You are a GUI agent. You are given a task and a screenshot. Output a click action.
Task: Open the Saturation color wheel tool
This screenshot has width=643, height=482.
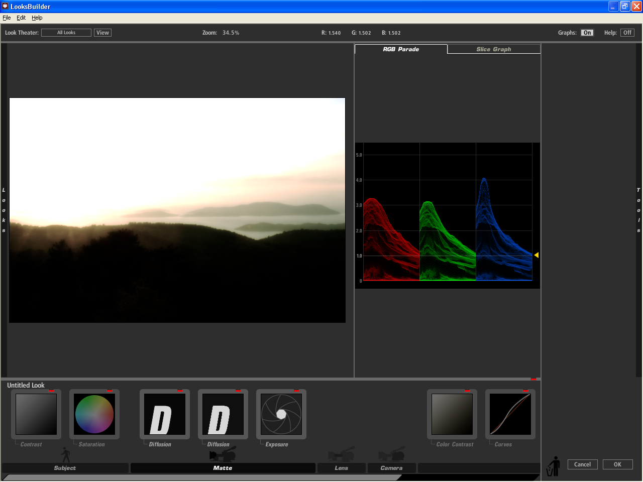pos(94,414)
